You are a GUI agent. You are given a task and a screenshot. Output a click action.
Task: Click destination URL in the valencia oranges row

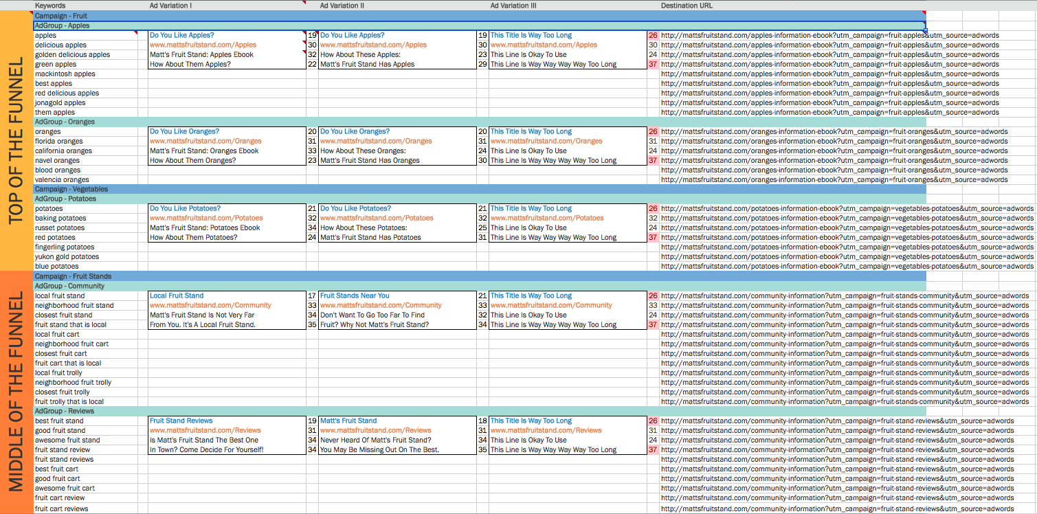point(834,179)
